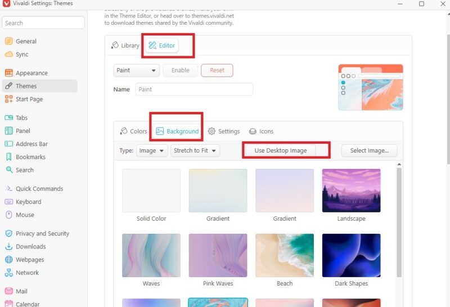Open the Stretch to Fit dropdown
450x307 pixels.
coord(195,150)
